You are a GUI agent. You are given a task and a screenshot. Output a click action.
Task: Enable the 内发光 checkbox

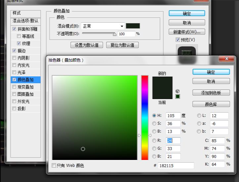pos(14,65)
